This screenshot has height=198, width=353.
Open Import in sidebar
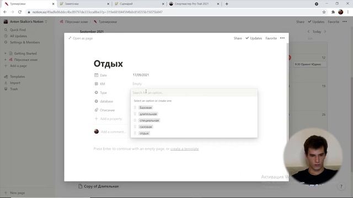[x=15, y=83]
